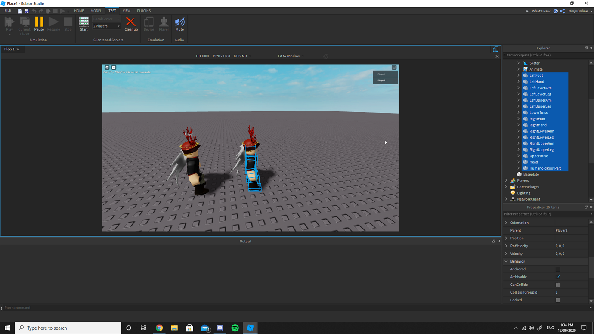The width and height of the screenshot is (594, 334).
Task: Click the Team Create online status icon NinjoOnline
Action: (x=579, y=11)
